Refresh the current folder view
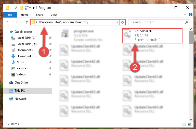Viewport: 196px width, 129px height. (123, 22)
